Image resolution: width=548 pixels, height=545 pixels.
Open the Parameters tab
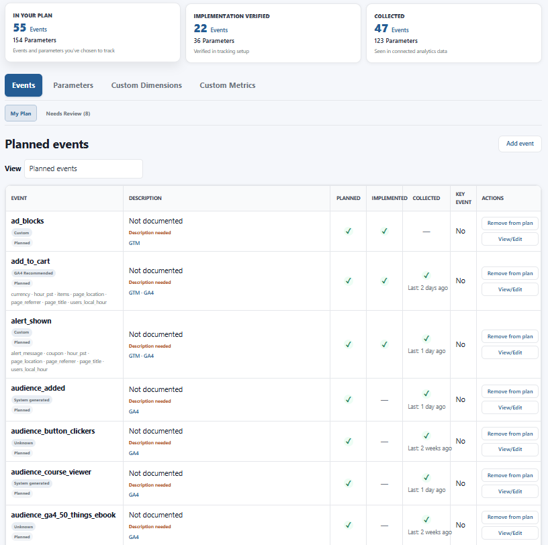(x=73, y=85)
